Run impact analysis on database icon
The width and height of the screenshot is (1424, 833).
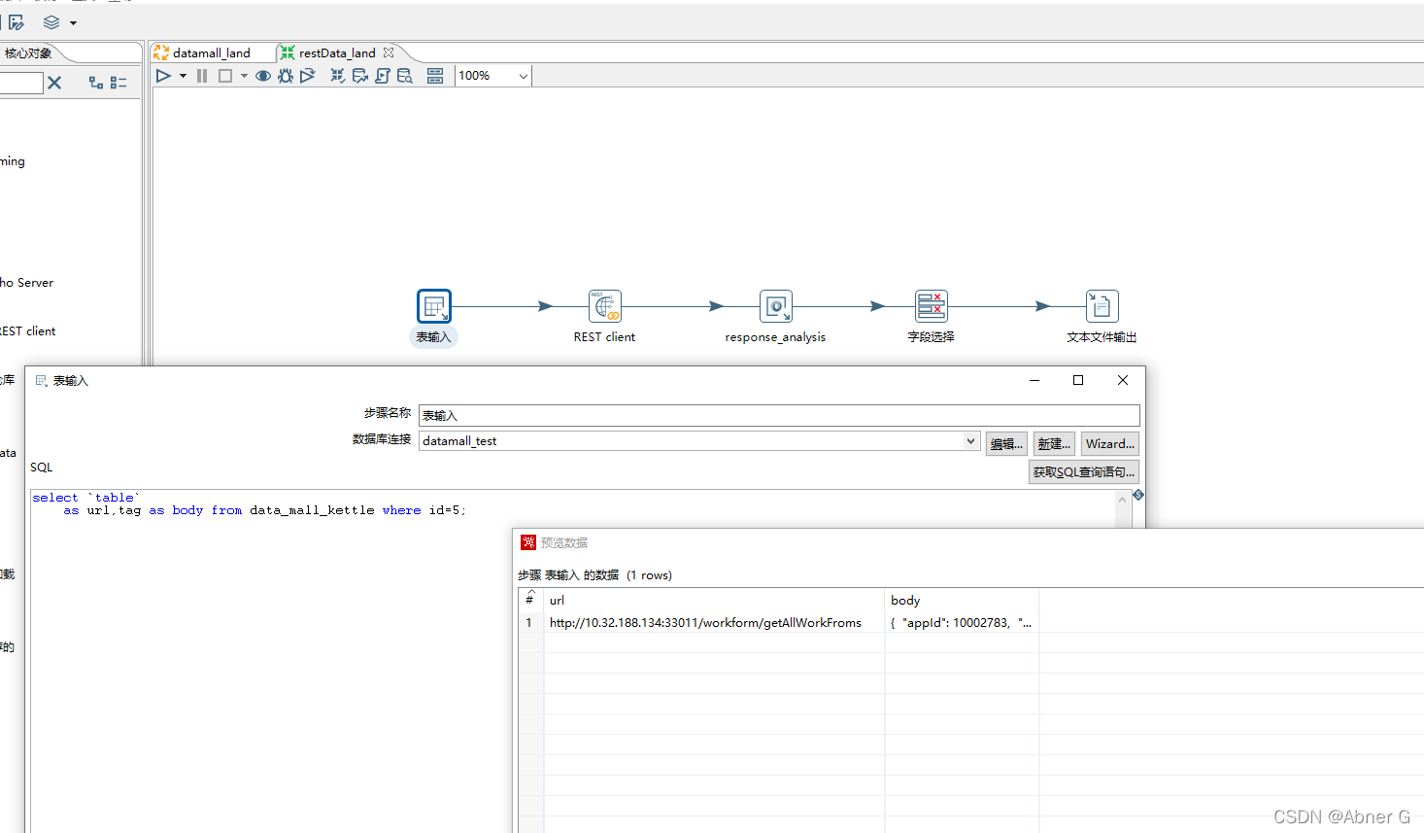point(360,76)
